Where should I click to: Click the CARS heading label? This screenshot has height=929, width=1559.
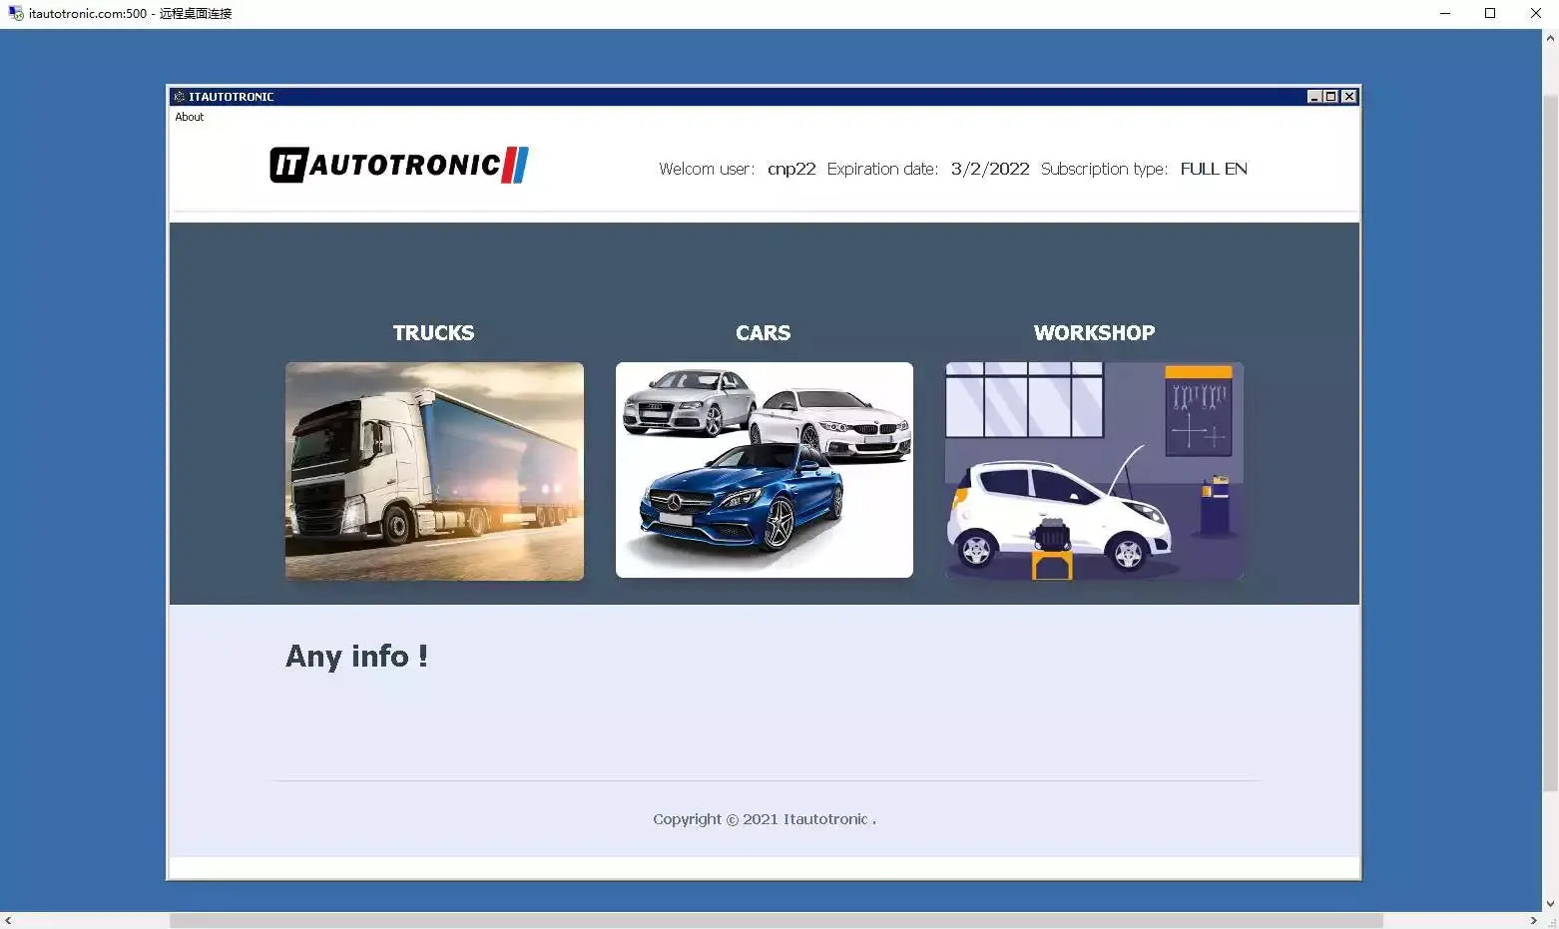point(763,333)
